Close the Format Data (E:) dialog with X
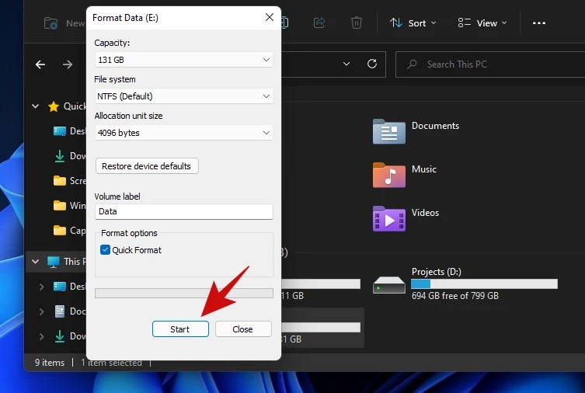The width and height of the screenshot is (585, 393). pos(270,17)
